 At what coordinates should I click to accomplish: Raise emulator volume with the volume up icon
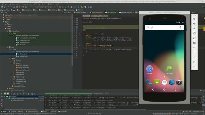point(194,24)
